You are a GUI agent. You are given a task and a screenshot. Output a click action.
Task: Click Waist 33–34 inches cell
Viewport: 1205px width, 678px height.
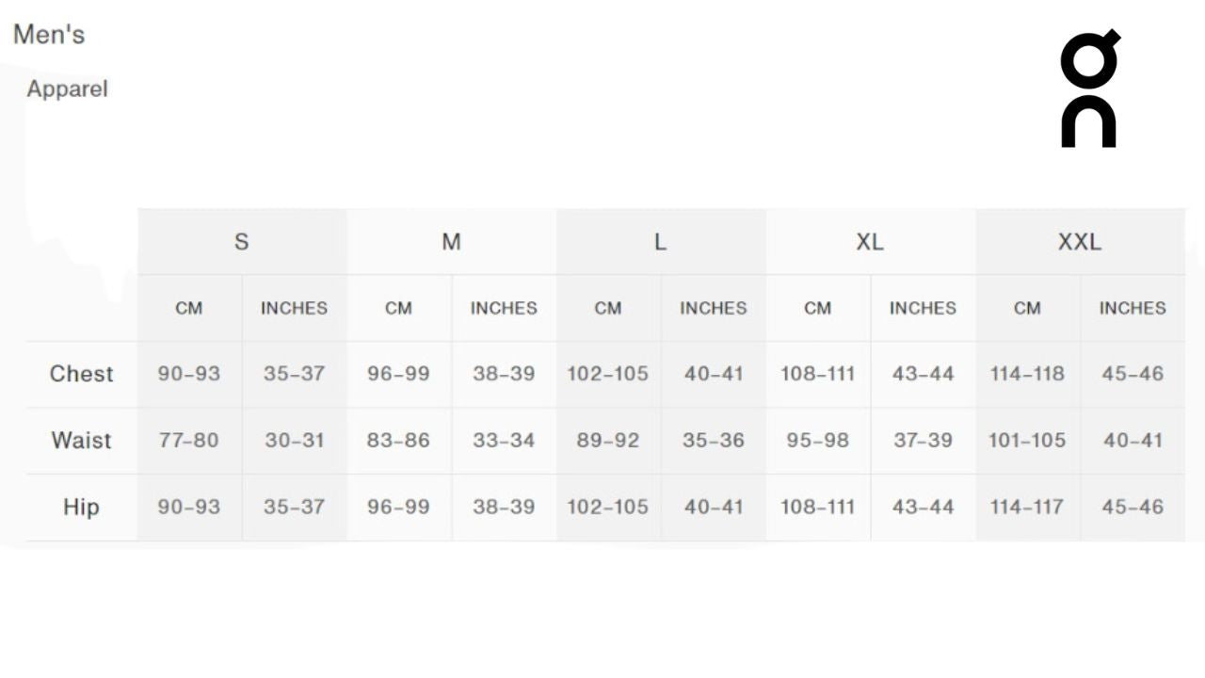click(x=504, y=440)
